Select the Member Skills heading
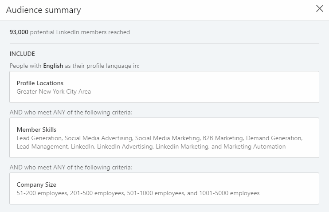Screen dimensions: 329x212 click(x=36, y=130)
